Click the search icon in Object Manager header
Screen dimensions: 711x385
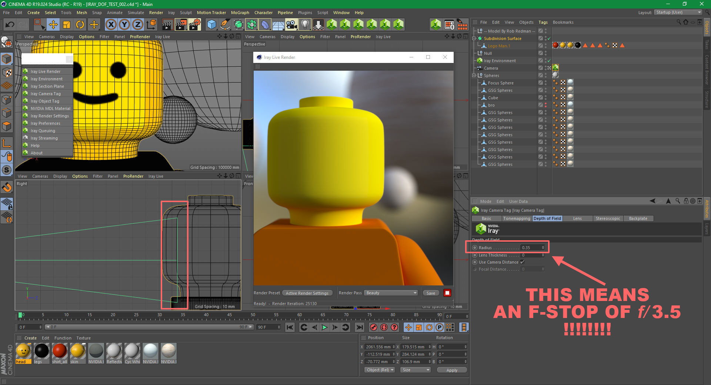(x=679, y=22)
